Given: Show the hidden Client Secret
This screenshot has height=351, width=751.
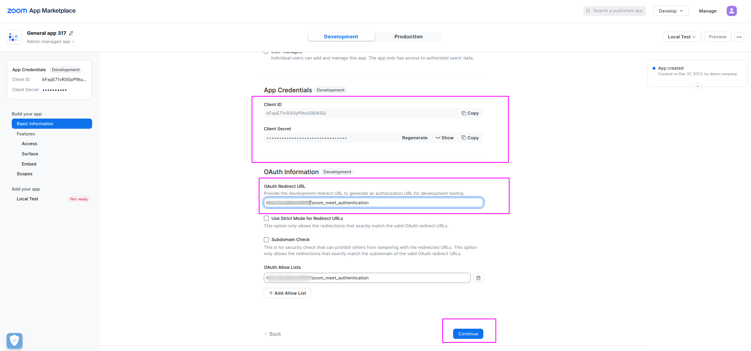Looking at the screenshot, I should 444,138.
